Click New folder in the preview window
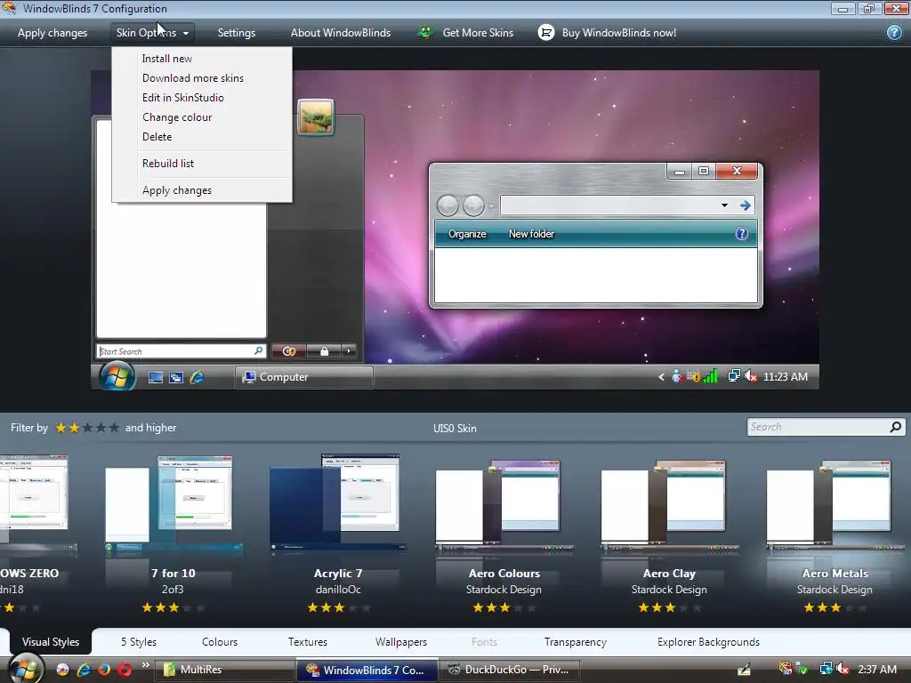 532,234
